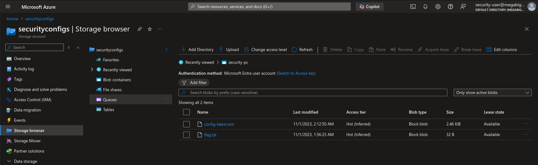Viewport: 538px width, 165px height.
Task: Open the notifications bell
Action: 425,7
